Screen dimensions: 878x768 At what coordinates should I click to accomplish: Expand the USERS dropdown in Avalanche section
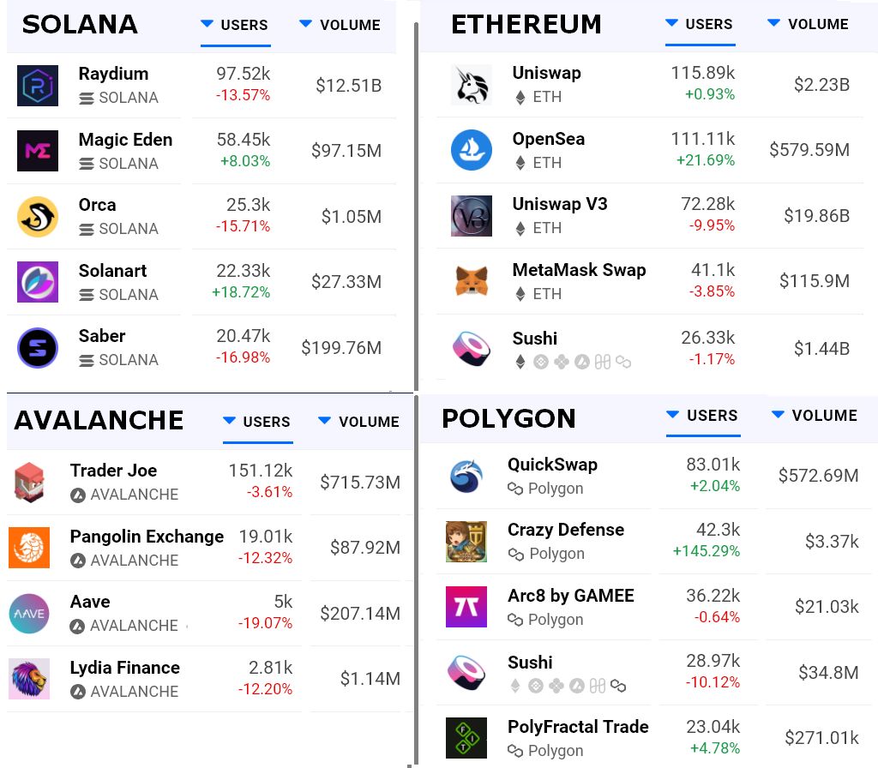[257, 421]
